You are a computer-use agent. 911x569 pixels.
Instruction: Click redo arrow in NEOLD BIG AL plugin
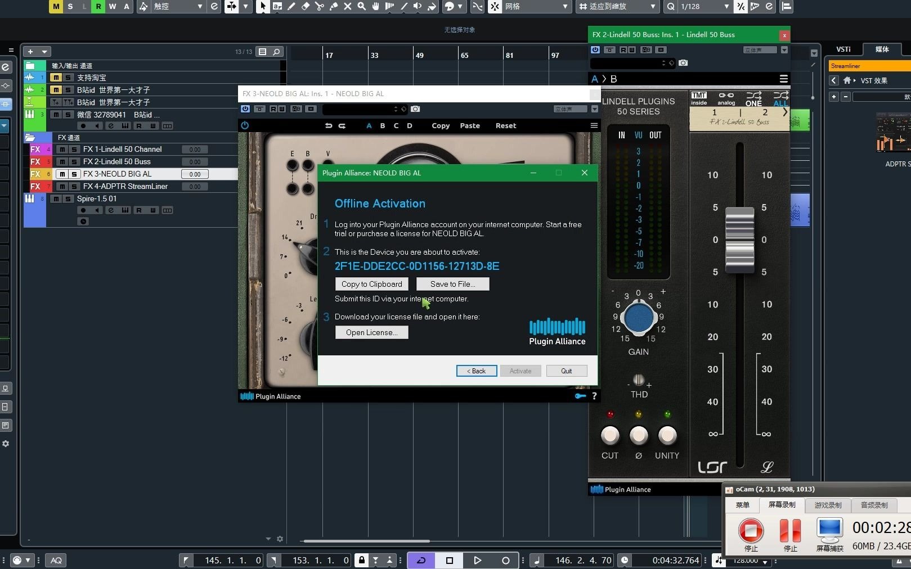coord(342,126)
